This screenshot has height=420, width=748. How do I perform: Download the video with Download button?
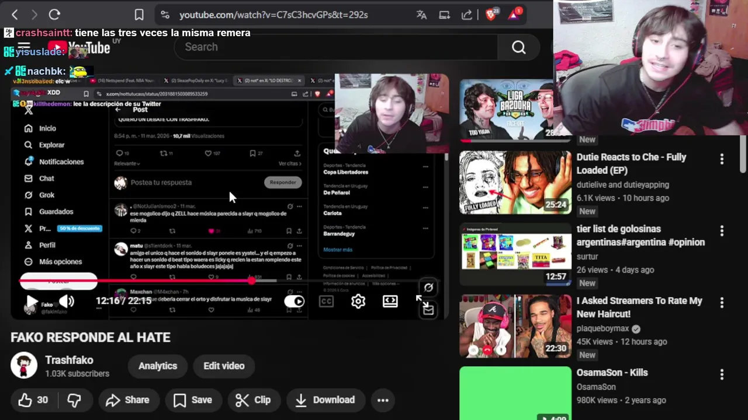(x=325, y=400)
